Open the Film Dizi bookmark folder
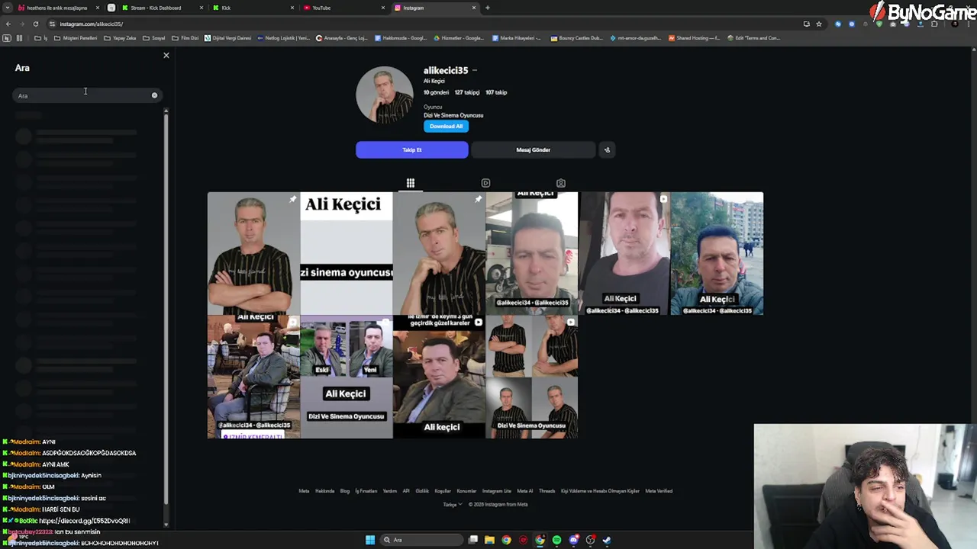977x549 pixels. (x=185, y=38)
